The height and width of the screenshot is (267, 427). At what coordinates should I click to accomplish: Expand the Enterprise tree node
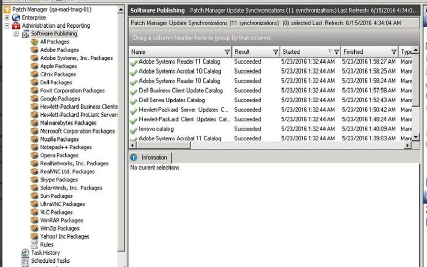click(7, 18)
